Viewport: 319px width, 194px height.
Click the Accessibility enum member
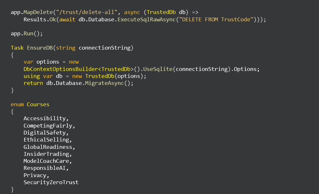point(45,119)
